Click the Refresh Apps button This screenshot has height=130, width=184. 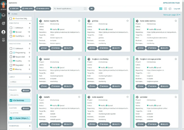(x=43, y=9)
